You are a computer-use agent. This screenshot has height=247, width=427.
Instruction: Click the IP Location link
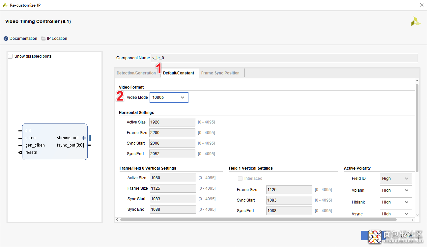tap(57, 39)
